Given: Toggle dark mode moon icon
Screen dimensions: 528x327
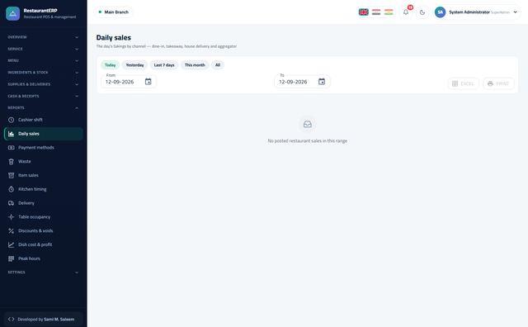Looking at the screenshot, I should pos(422,12).
